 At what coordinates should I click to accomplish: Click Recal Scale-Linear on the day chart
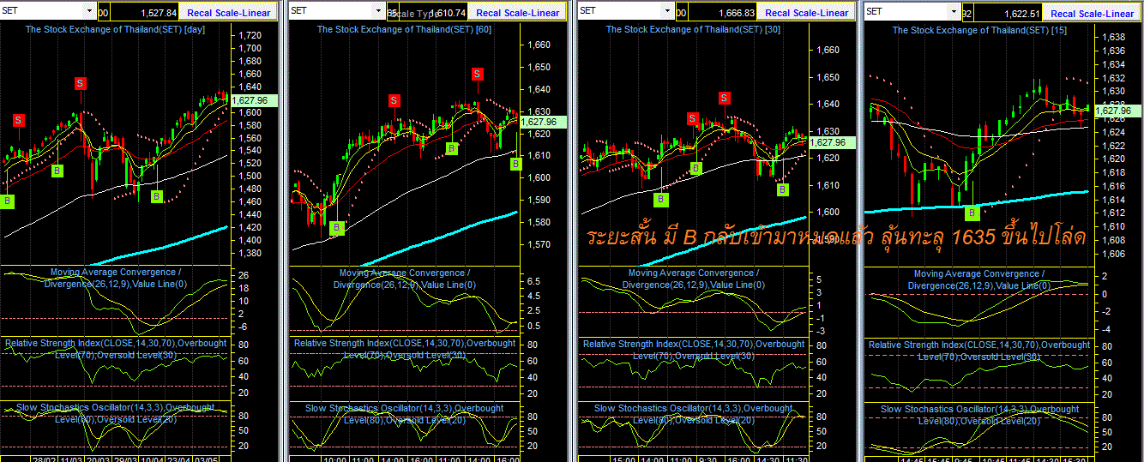tap(229, 12)
